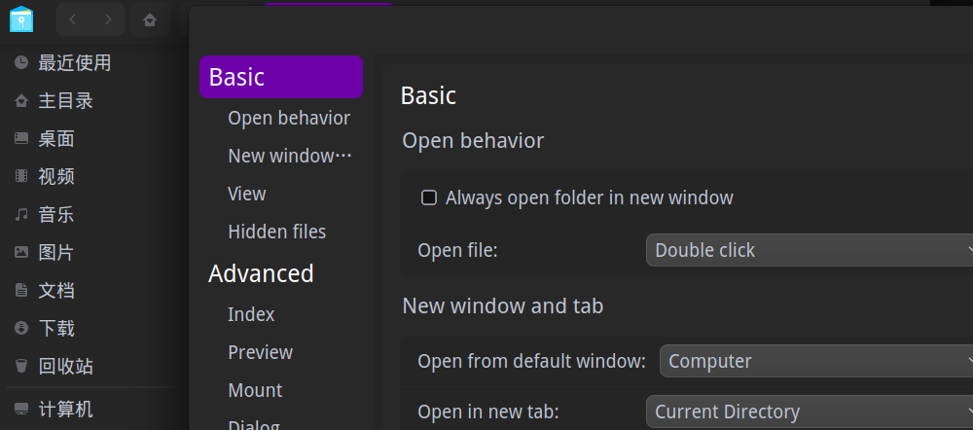Viewport: 973px width, 430px height.
Task: Open Videos (视频) folder icon
Action: click(x=21, y=176)
